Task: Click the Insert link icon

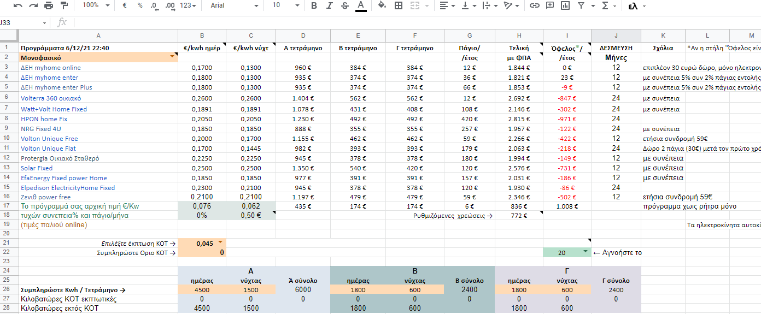Action: (x=534, y=5)
